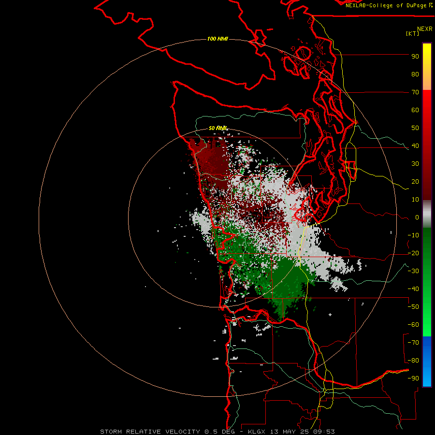Click the 0 knot scale label
Screen dimensions: 435x435
pyautogui.click(x=417, y=217)
